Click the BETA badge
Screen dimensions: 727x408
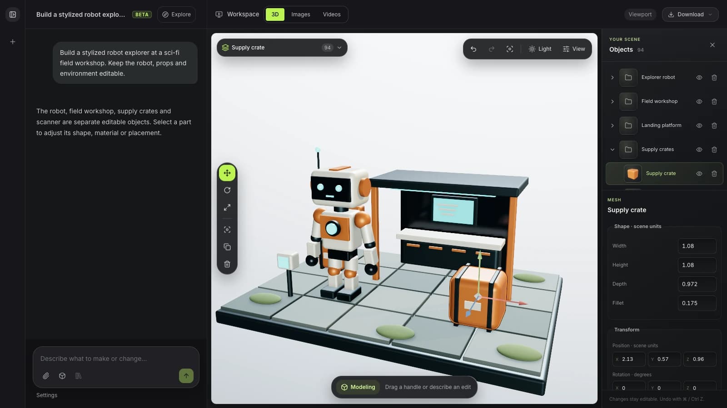[x=142, y=15]
